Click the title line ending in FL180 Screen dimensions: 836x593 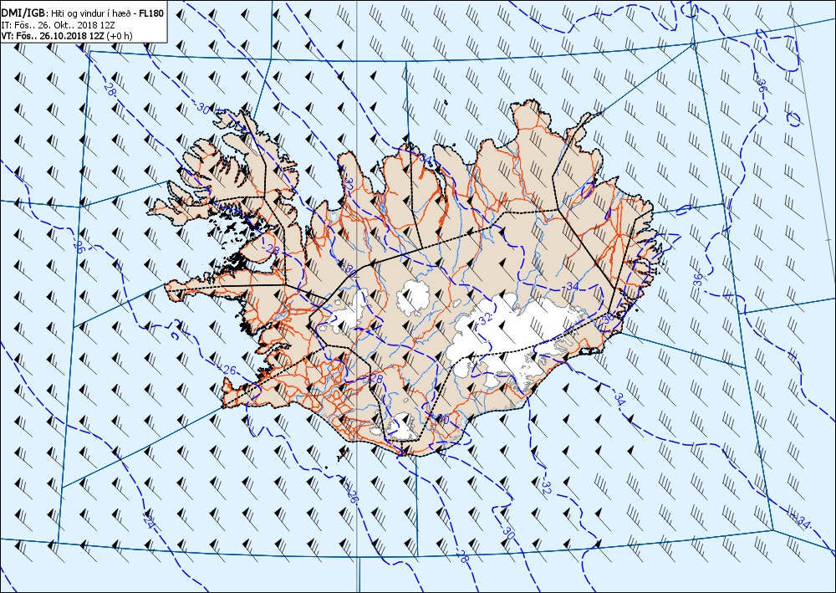click(83, 13)
